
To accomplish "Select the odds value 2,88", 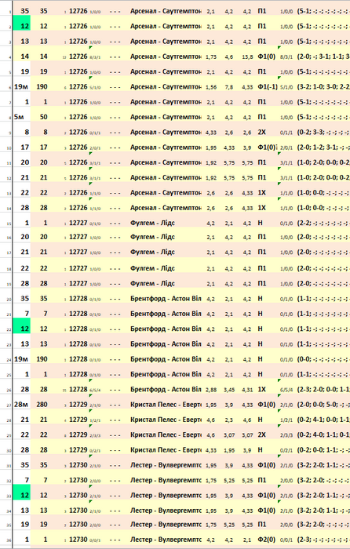I will 211,390.
